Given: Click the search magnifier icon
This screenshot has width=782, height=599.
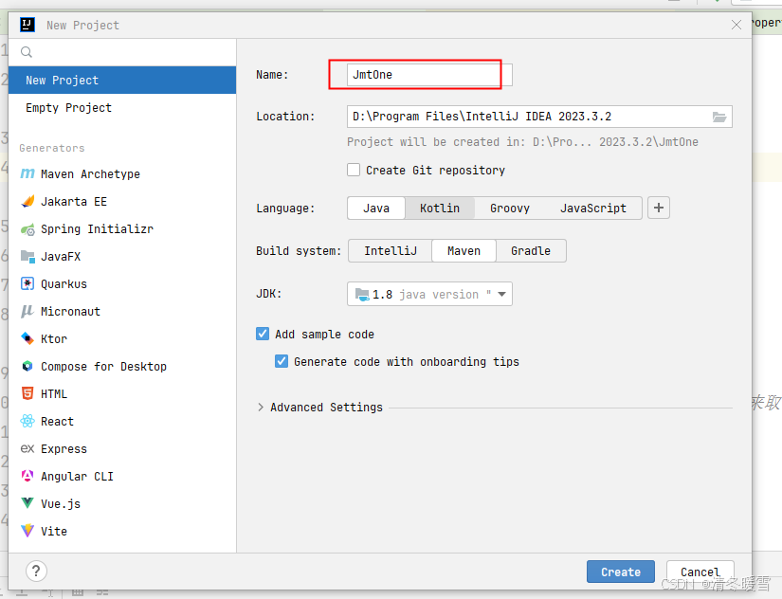Looking at the screenshot, I should pos(27,52).
